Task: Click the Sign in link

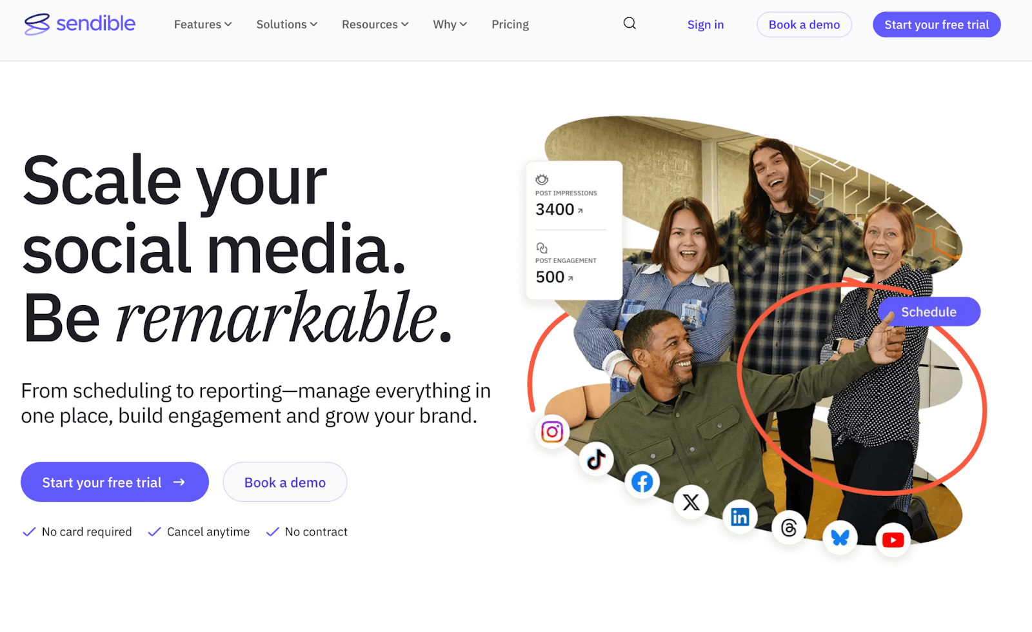Action: 705,24
